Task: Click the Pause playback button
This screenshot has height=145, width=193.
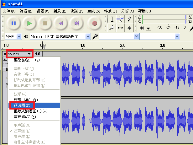Action: [13, 23]
